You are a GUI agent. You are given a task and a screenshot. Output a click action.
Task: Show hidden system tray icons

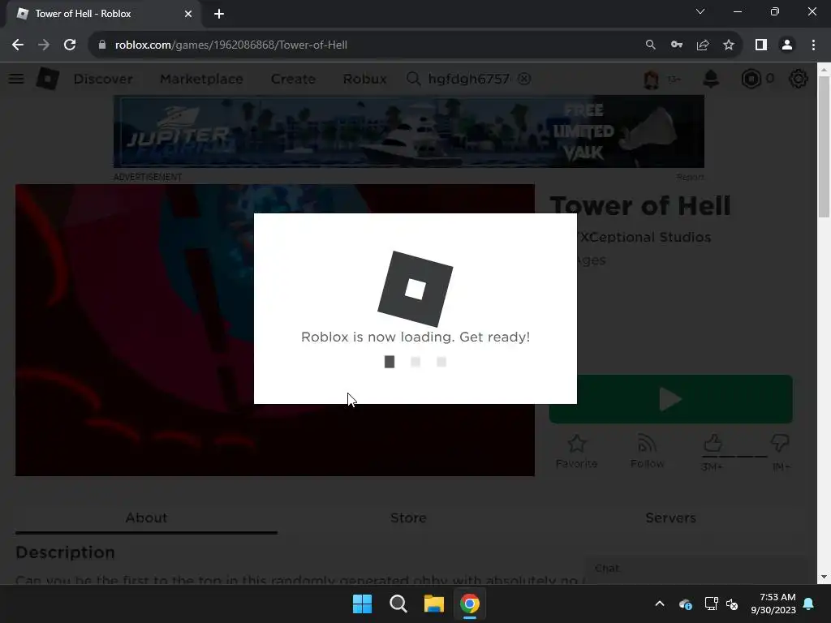[x=660, y=604]
